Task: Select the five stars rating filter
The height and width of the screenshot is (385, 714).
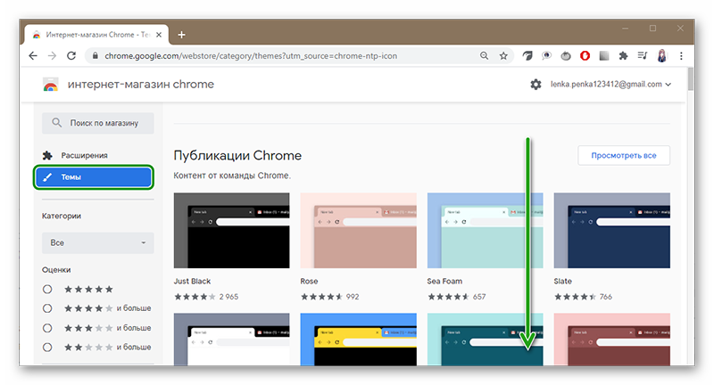Action: click(47, 289)
